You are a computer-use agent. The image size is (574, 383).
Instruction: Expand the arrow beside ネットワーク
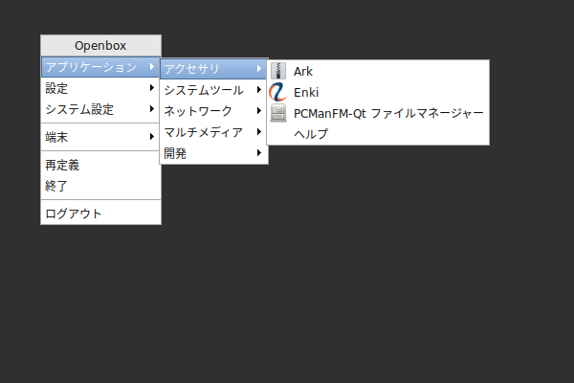pos(259,111)
